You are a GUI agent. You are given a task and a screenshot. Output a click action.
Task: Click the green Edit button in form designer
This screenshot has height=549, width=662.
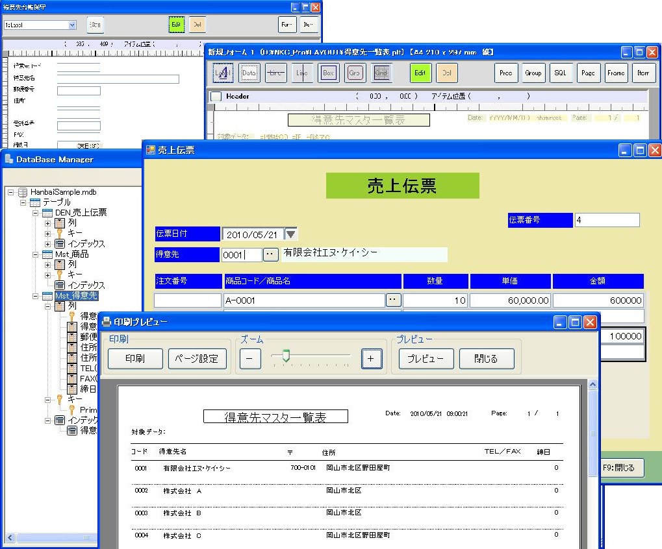click(x=420, y=73)
